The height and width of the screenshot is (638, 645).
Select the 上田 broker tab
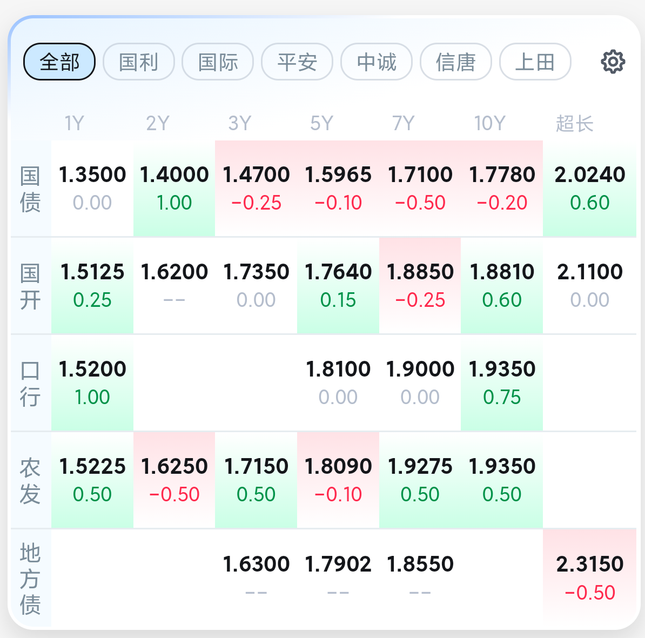535,62
